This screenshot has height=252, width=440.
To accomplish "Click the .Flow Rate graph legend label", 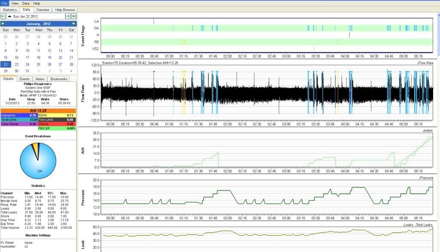I will [425, 63].
